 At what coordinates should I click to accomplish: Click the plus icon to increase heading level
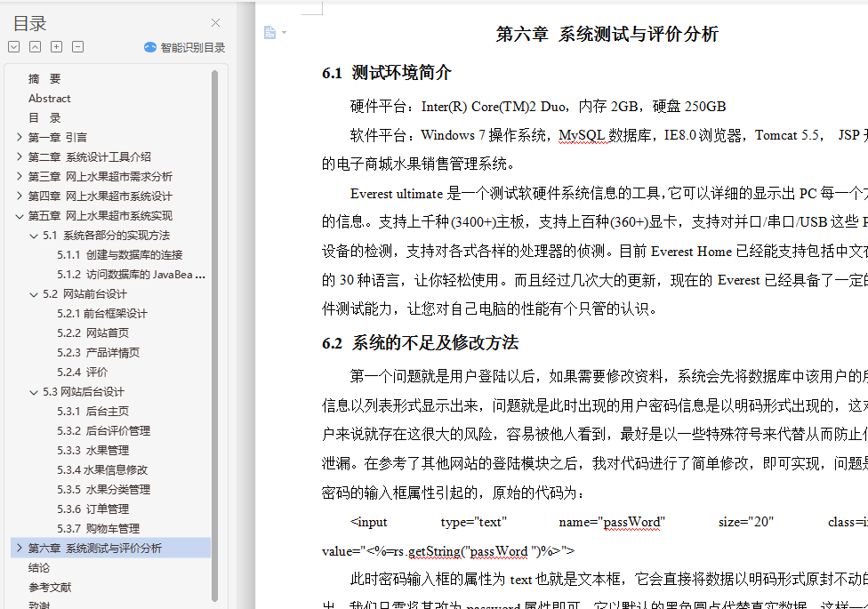pyautogui.click(x=56, y=47)
